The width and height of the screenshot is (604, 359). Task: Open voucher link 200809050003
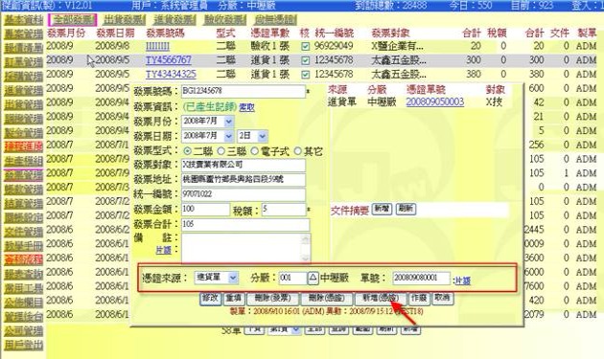click(x=434, y=102)
